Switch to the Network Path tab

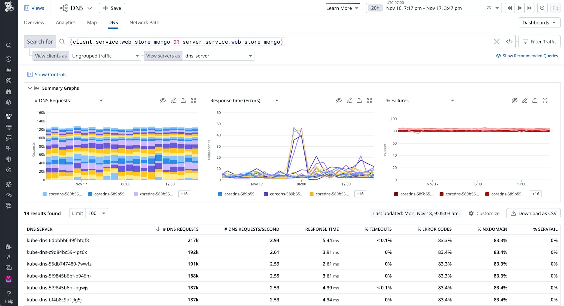click(144, 22)
